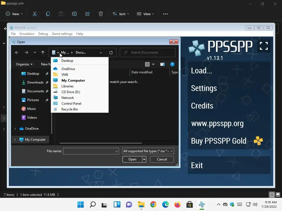Choose Network in the location list
The height and width of the screenshot is (211, 282).
tap(80, 98)
